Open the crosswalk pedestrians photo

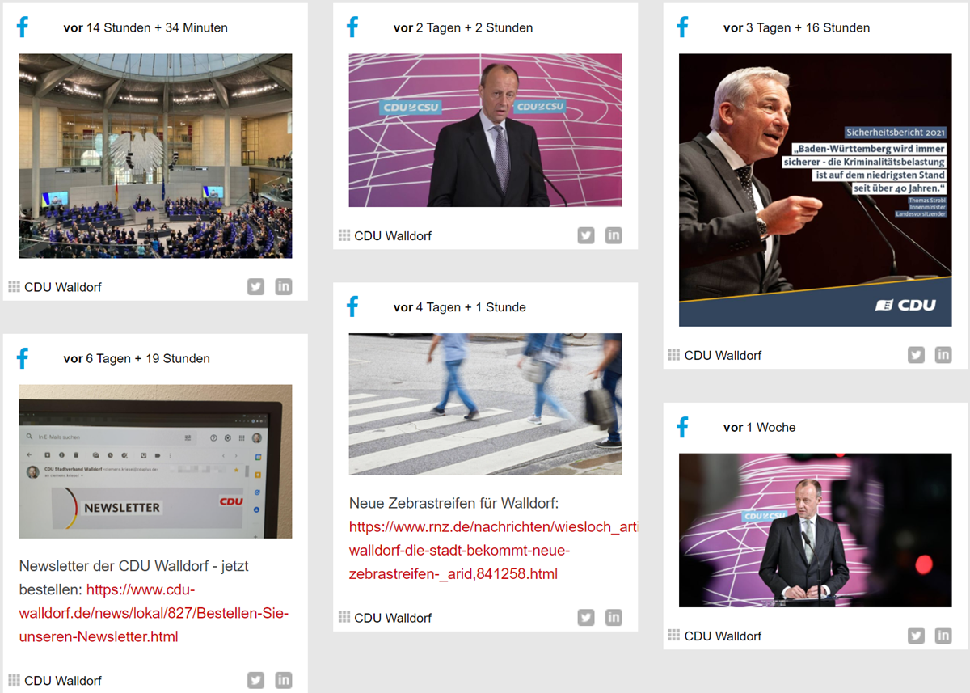tap(485, 404)
